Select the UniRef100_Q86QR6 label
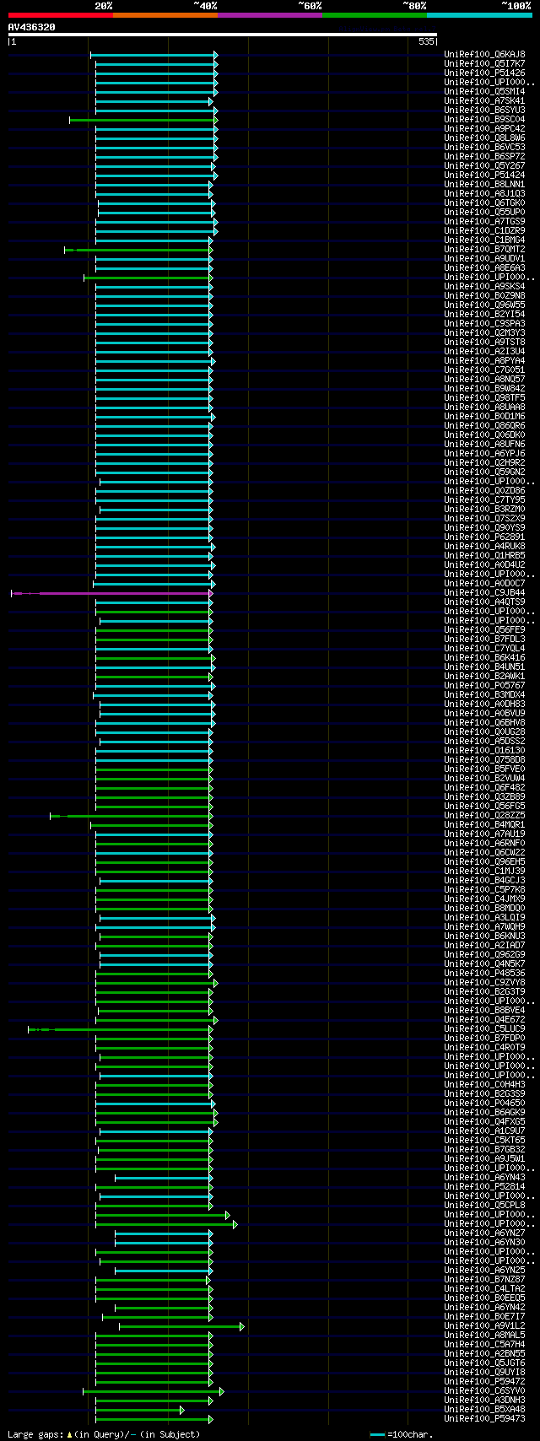 [484, 426]
